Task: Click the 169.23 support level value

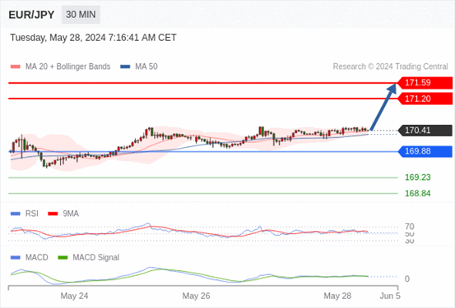Action: click(x=418, y=177)
